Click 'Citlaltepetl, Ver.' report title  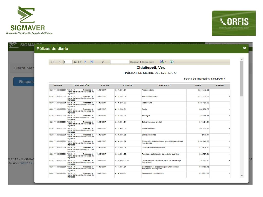click(x=151, y=68)
